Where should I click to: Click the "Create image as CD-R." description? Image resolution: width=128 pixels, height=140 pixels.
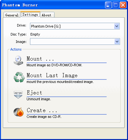coord(44,117)
